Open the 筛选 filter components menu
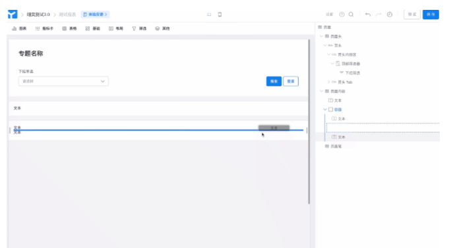Viewport: 457px width, 248px height. point(139,28)
